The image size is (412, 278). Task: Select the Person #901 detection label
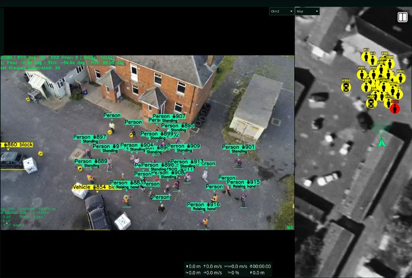pyautogui.click(x=238, y=147)
